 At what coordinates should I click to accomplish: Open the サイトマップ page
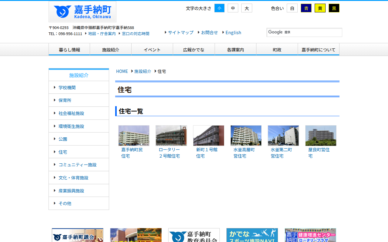point(180,32)
